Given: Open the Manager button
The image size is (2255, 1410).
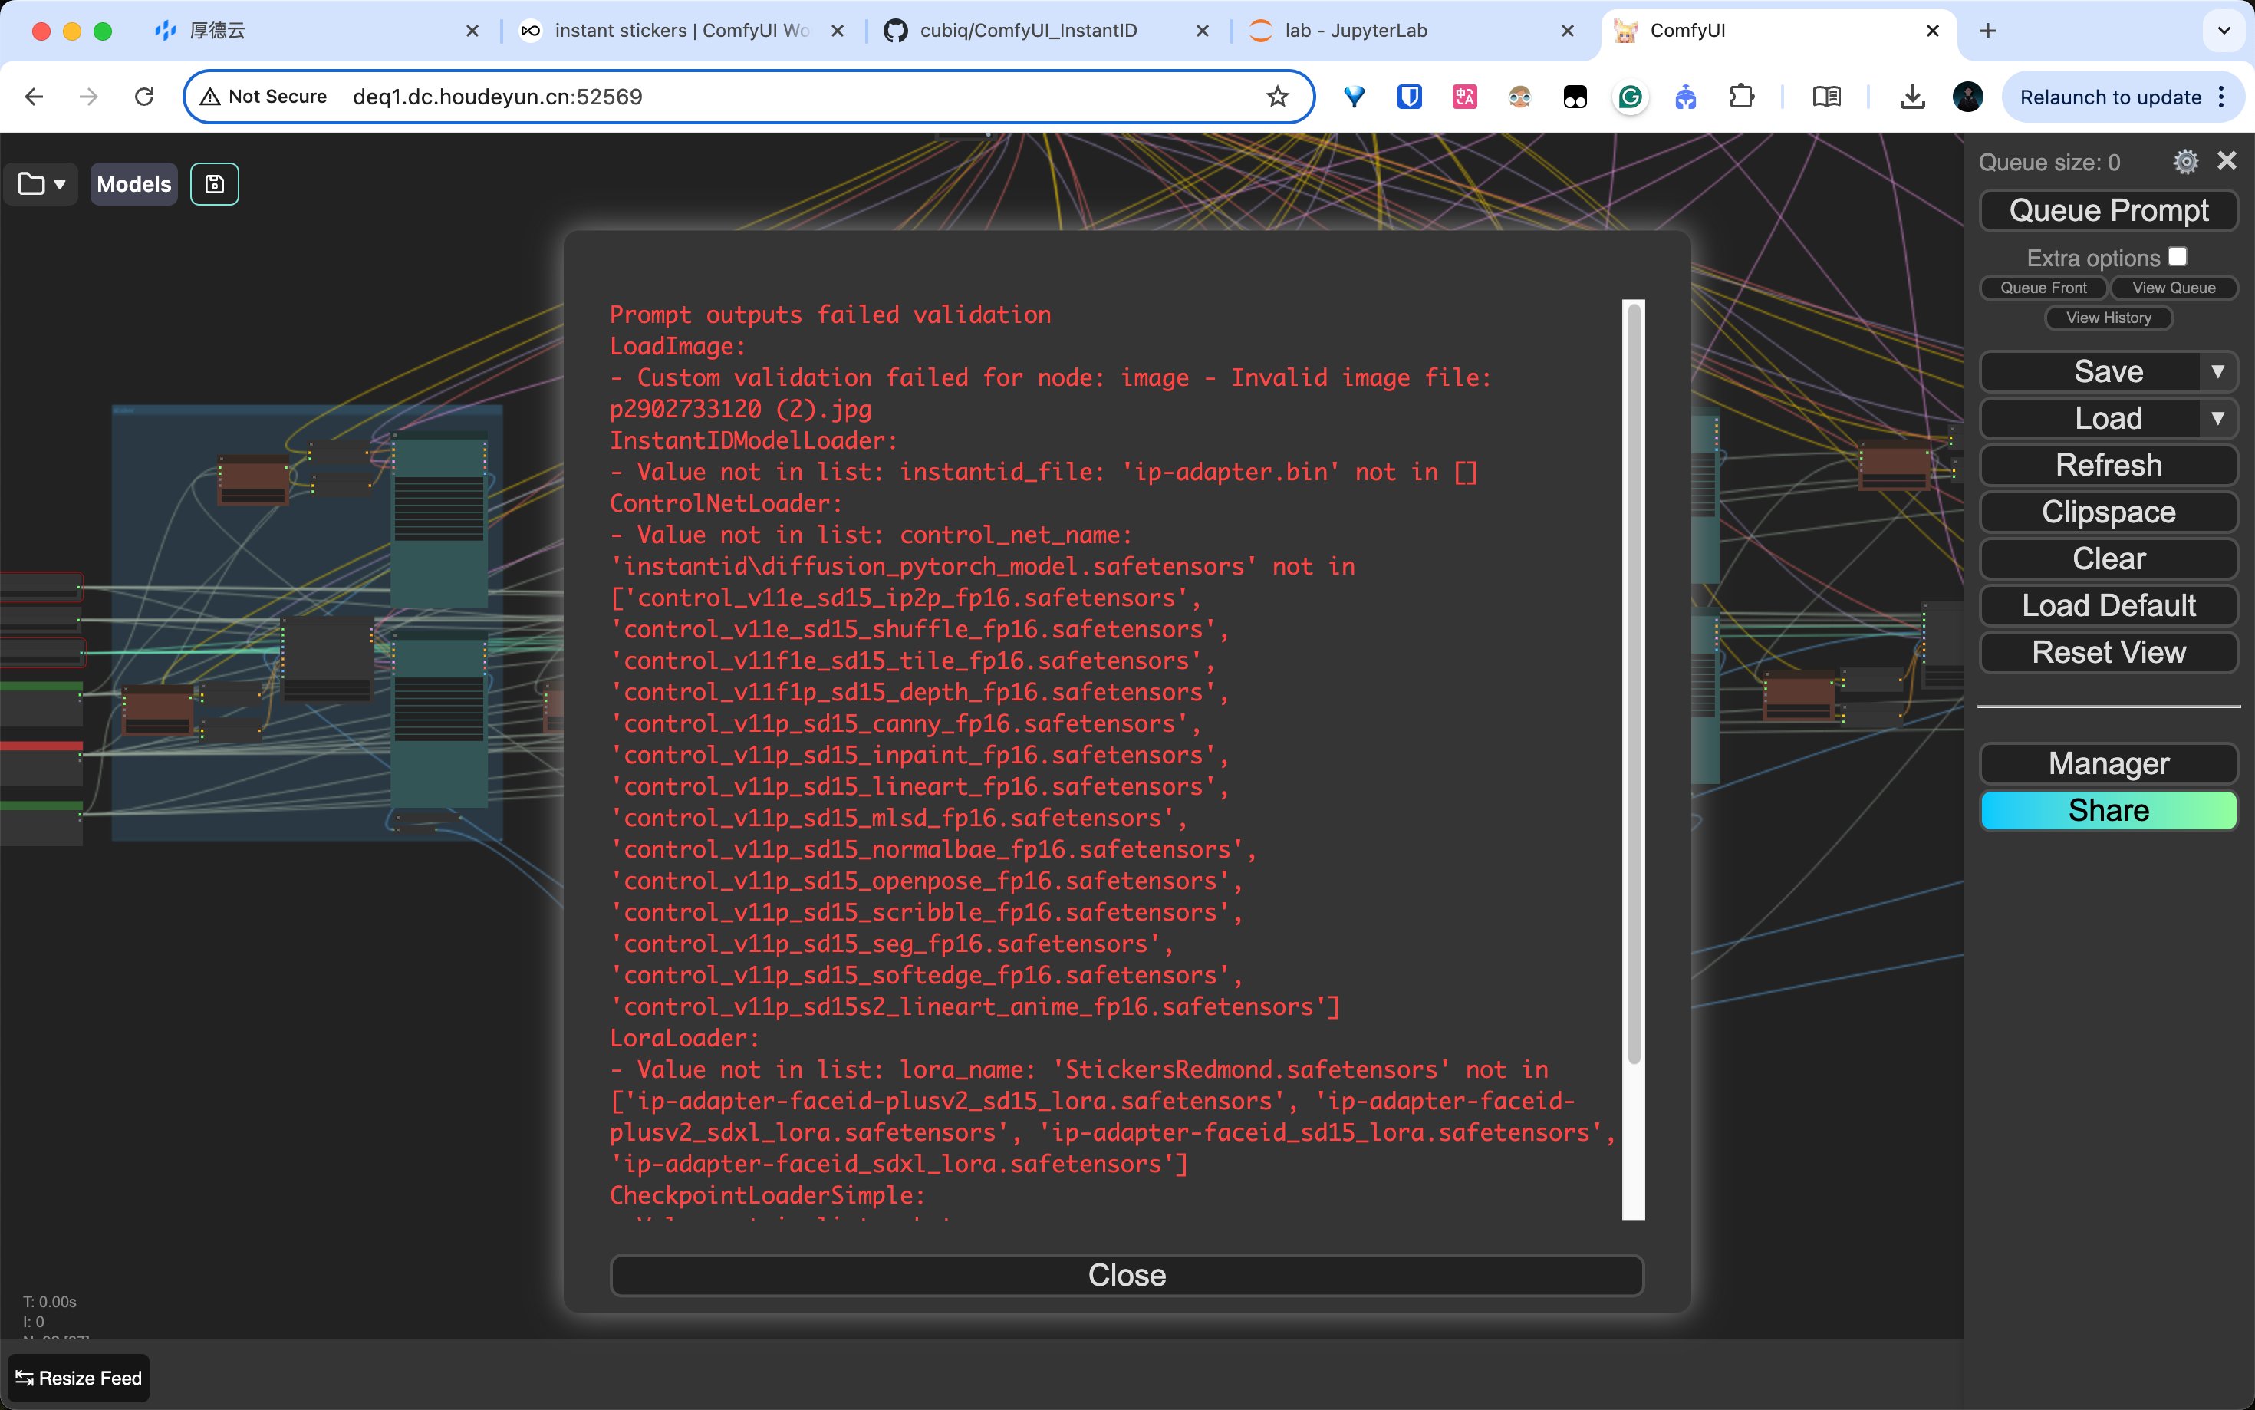Looking at the screenshot, I should (2108, 764).
